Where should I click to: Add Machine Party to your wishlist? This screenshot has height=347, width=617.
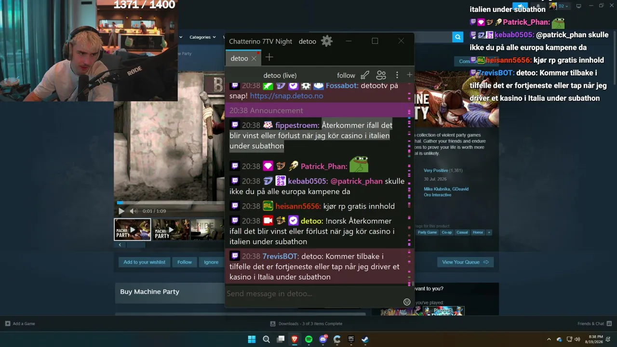coord(144,262)
